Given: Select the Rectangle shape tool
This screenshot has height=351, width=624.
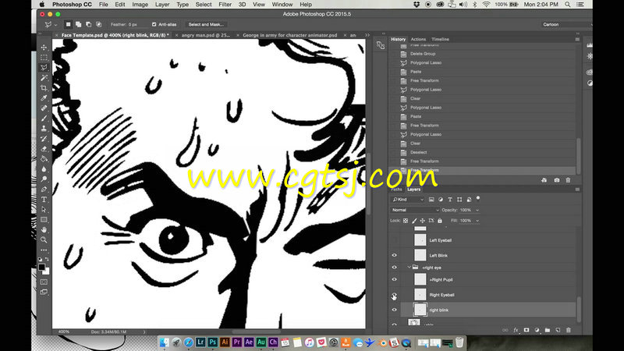Looking at the screenshot, I should (x=44, y=220).
